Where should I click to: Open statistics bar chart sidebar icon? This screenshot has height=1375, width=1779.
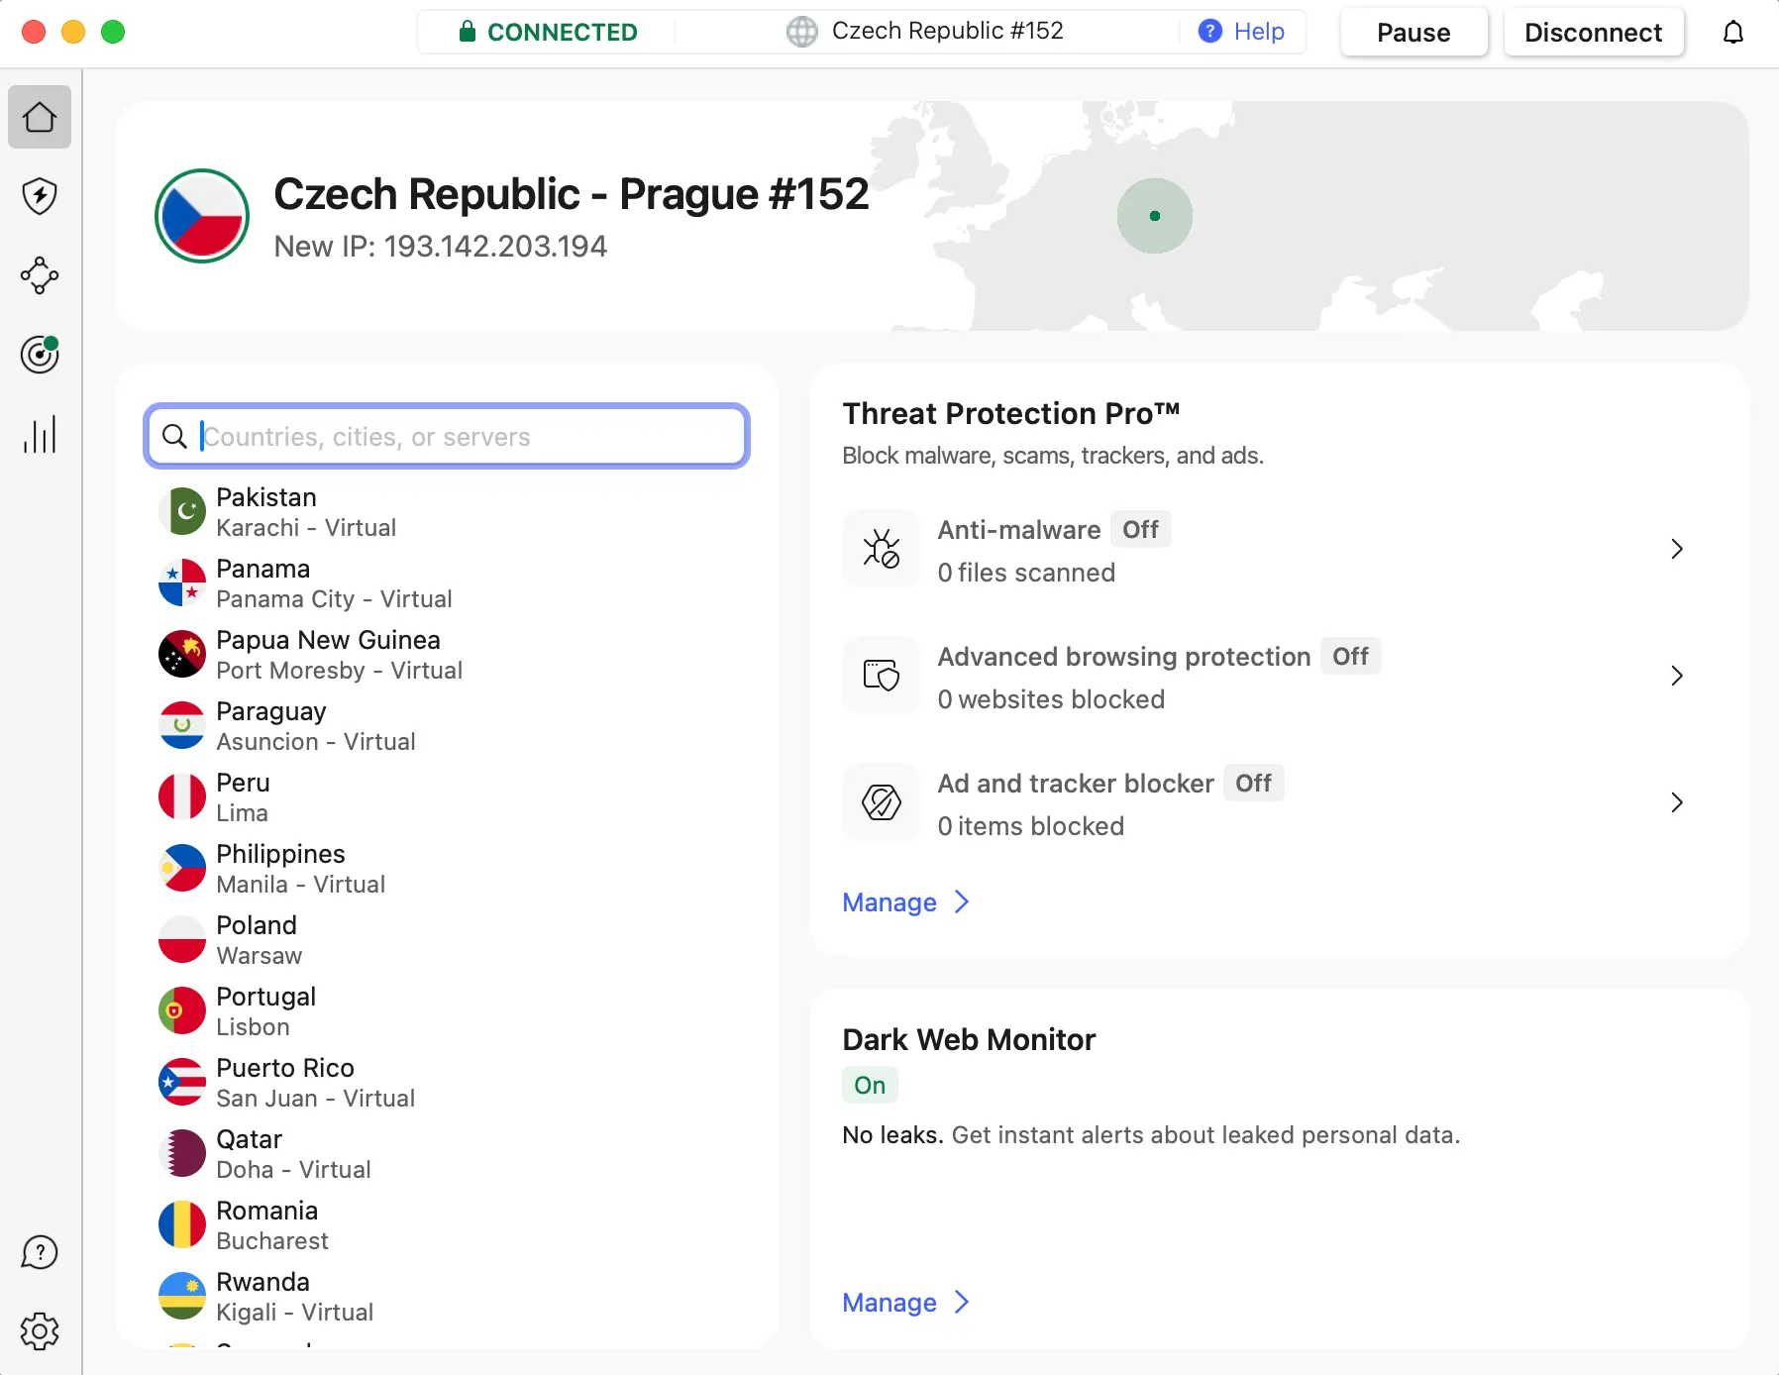pyautogui.click(x=40, y=434)
